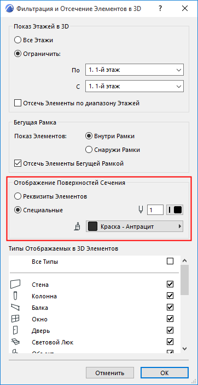Click the Световой Люк skylight icon
This screenshot has width=198, height=385.
pyautogui.click(x=16, y=342)
